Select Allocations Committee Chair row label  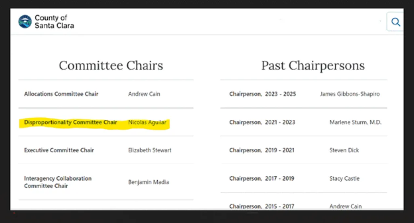click(x=61, y=94)
